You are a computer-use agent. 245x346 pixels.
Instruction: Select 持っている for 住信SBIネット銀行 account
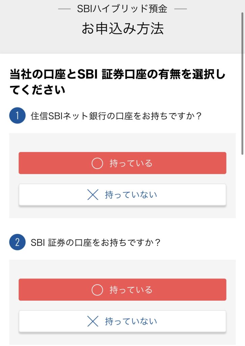pos(122,163)
